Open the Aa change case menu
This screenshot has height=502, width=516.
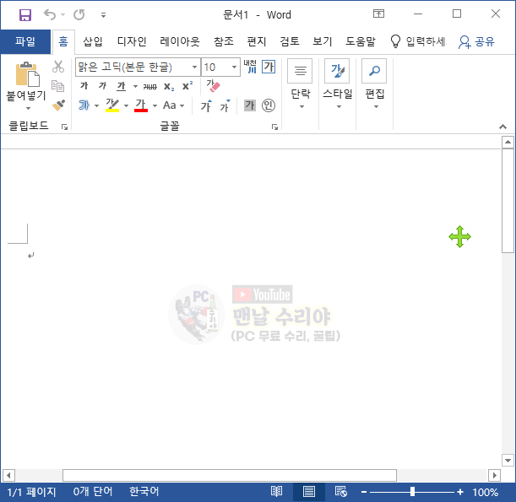173,105
